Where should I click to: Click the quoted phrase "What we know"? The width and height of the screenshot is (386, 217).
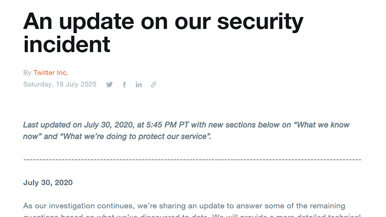pyautogui.click(x=323, y=125)
